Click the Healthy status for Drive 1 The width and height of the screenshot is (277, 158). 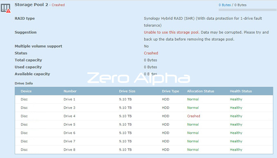[236, 99]
